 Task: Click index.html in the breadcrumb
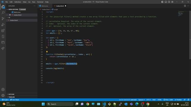pos(46,10)
